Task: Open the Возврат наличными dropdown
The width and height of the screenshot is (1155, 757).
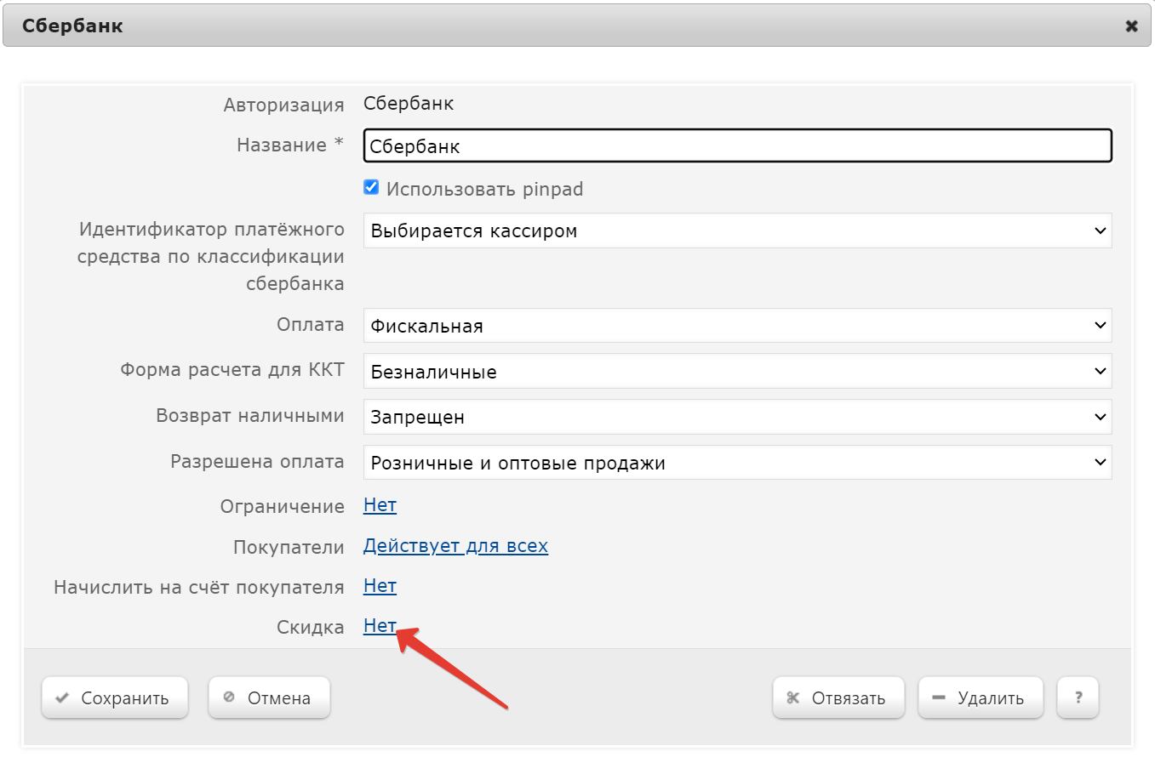Action: pos(737,417)
